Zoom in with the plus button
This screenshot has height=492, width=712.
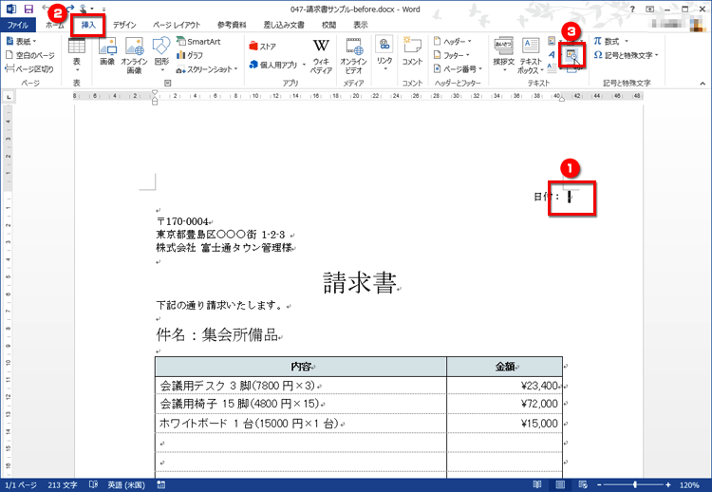(x=668, y=485)
